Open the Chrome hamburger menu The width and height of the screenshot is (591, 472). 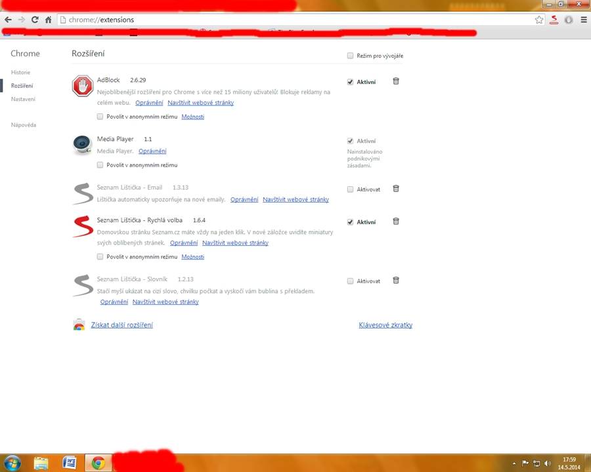click(584, 20)
